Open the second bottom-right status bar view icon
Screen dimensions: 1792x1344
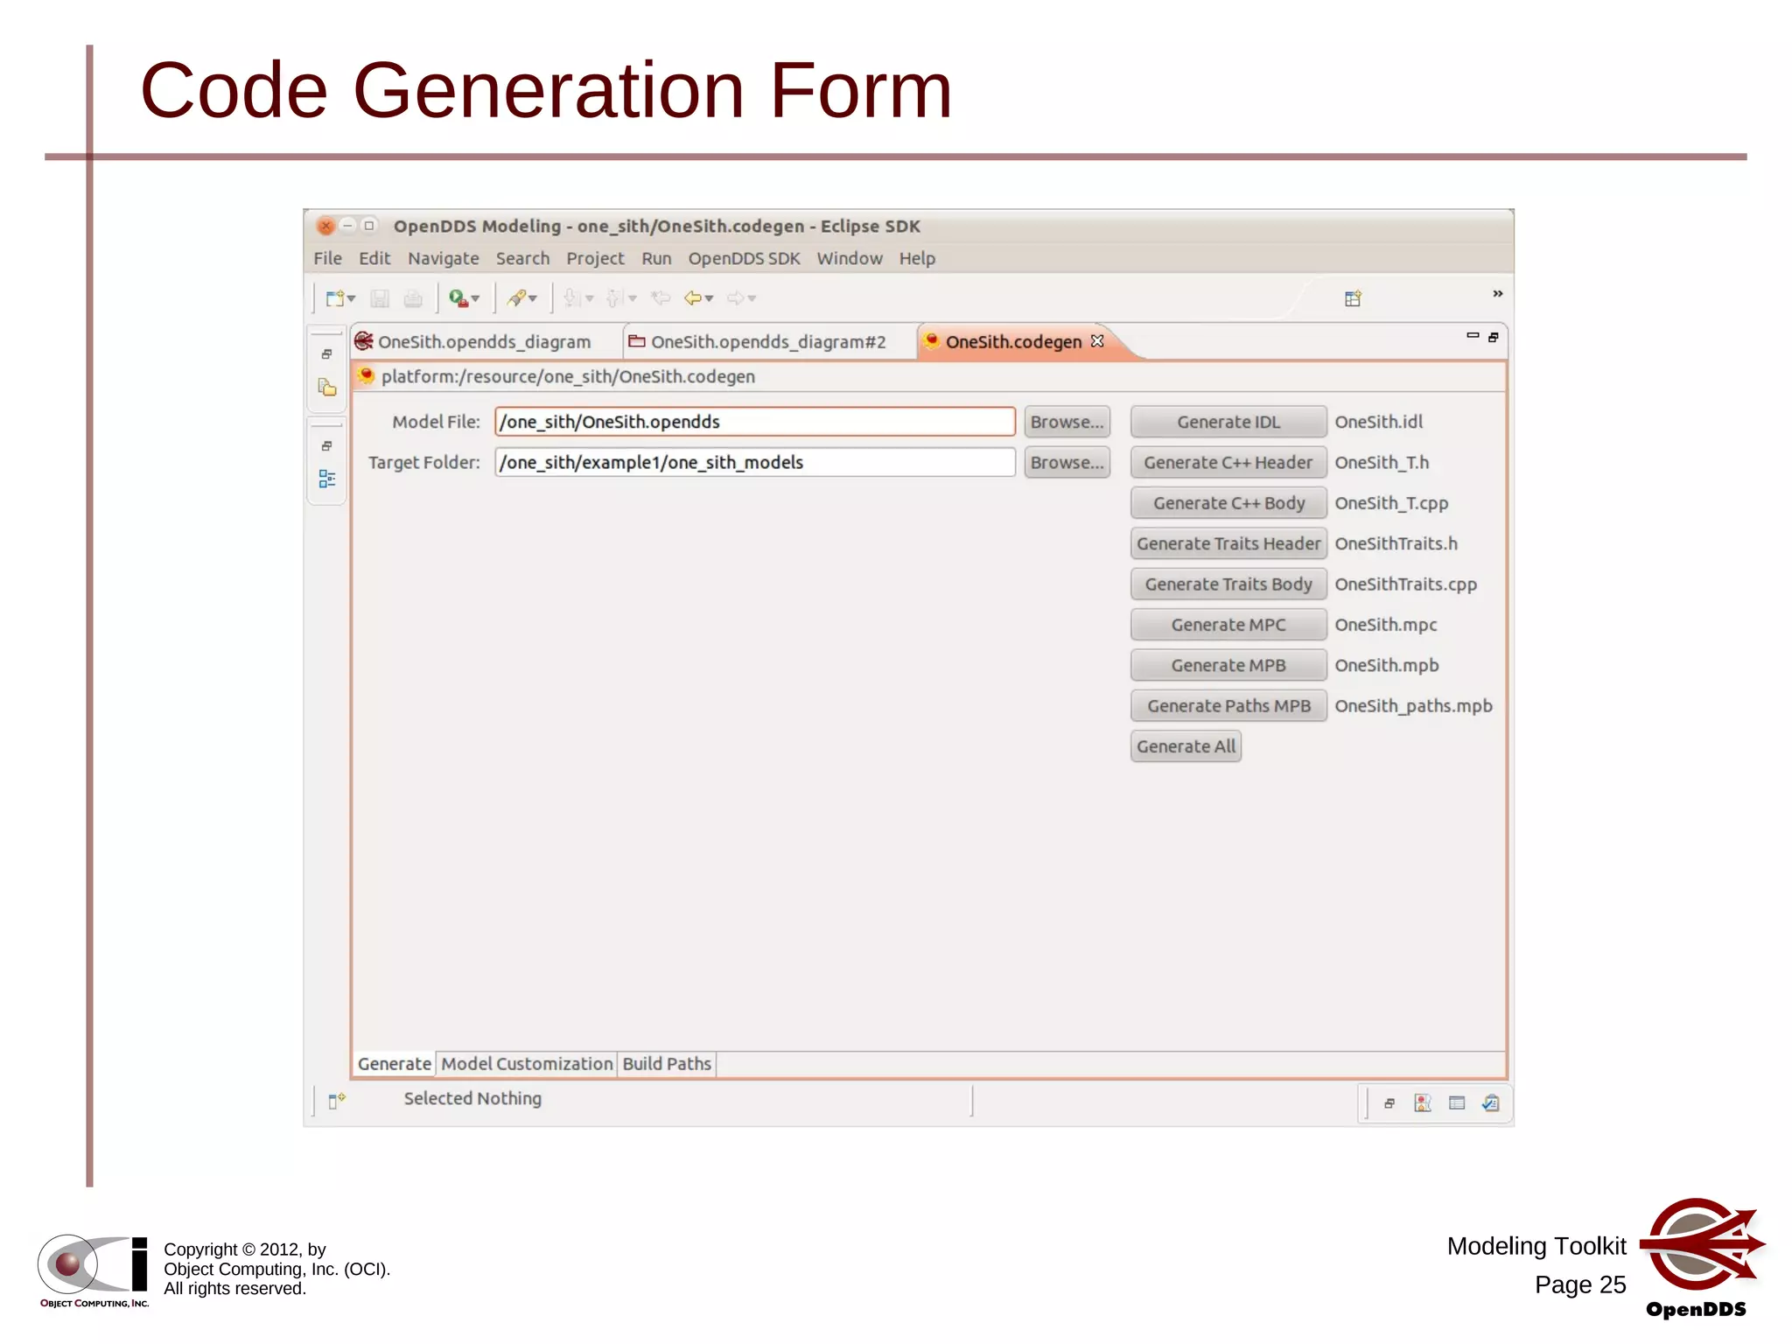click(1423, 1103)
